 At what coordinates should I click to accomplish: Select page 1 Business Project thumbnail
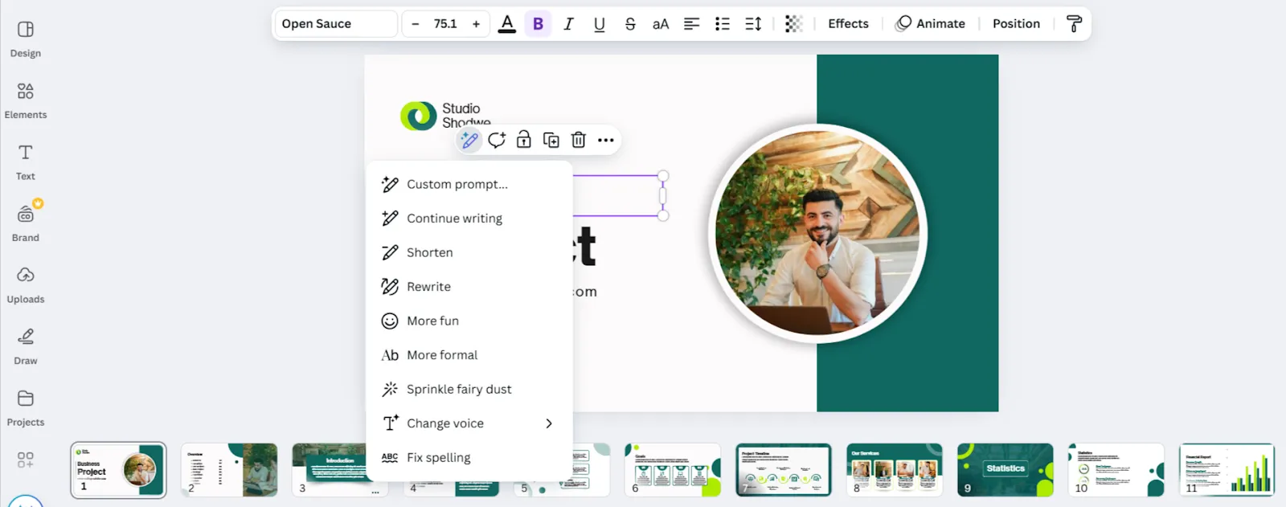pos(118,470)
